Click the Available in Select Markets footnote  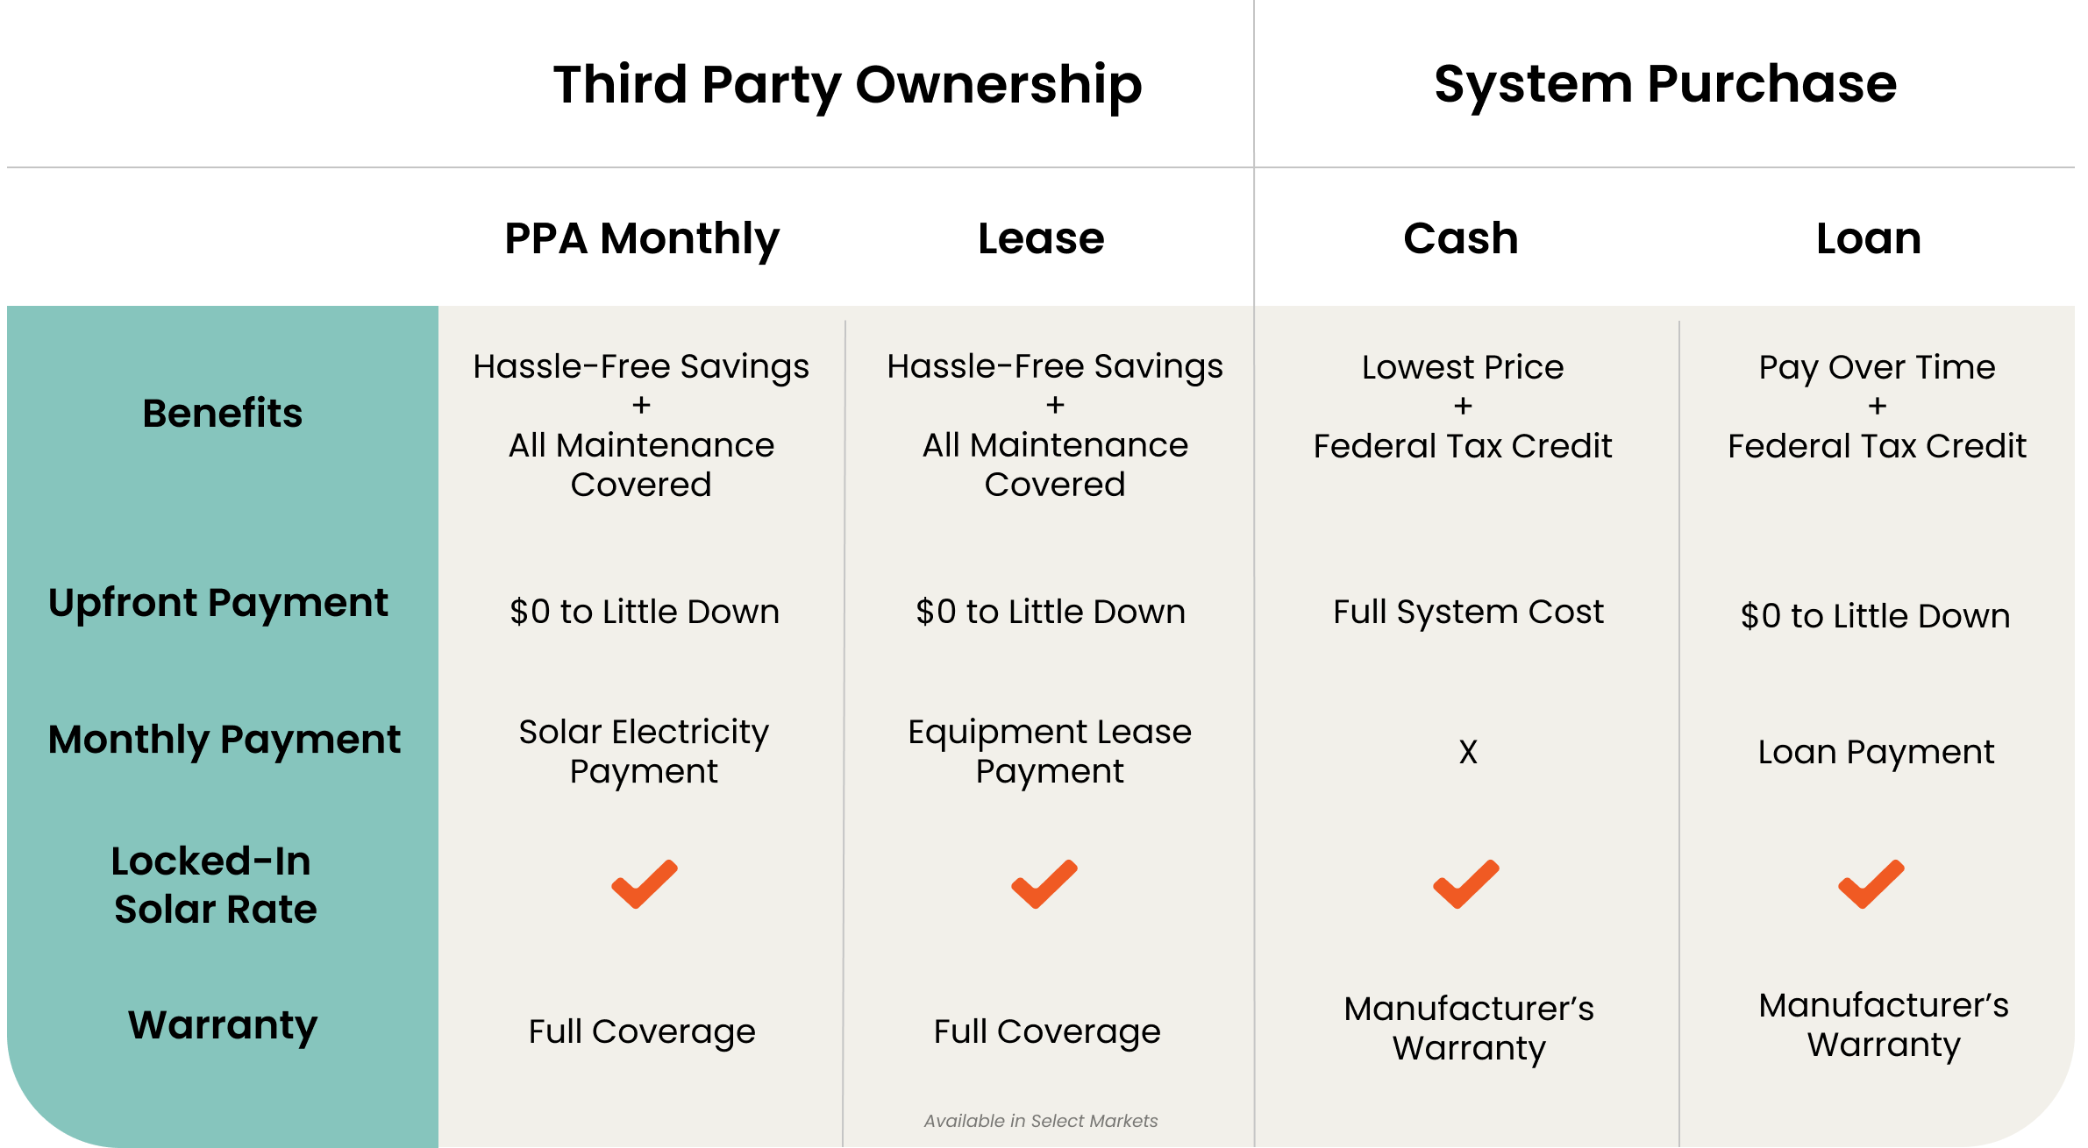[1041, 1121]
